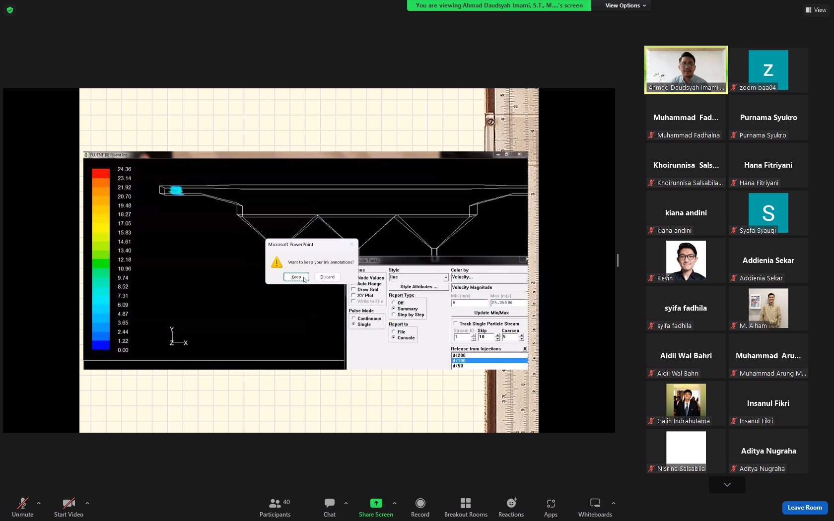Image resolution: width=834 pixels, height=521 pixels.
Task: Click the View layout button
Action: tap(816, 10)
